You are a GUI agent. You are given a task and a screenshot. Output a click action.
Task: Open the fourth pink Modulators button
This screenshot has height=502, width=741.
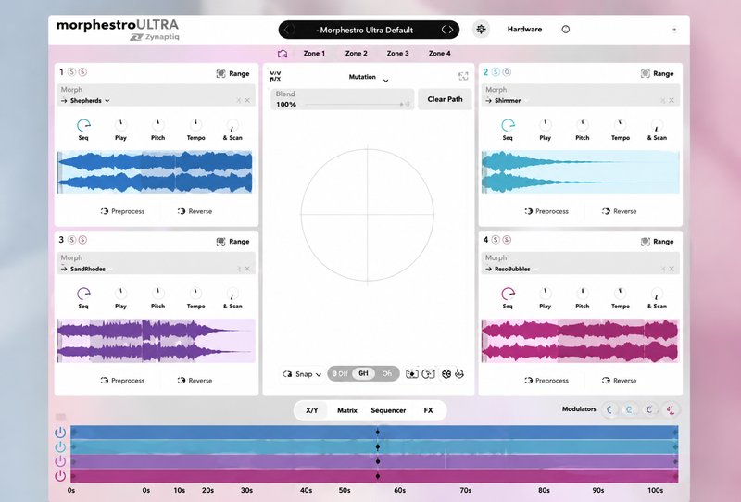tap(670, 409)
